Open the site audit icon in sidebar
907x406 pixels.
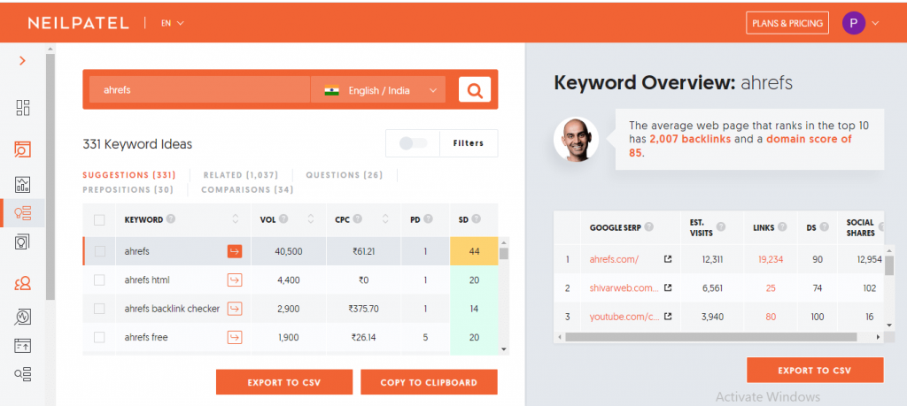pyautogui.click(x=22, y=149)
